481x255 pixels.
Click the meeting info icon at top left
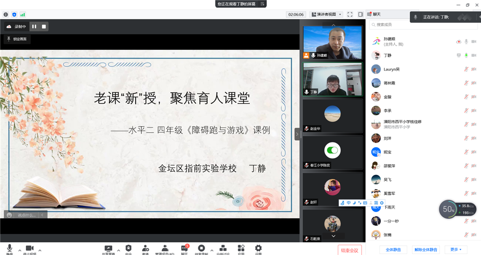pos(6,15)
